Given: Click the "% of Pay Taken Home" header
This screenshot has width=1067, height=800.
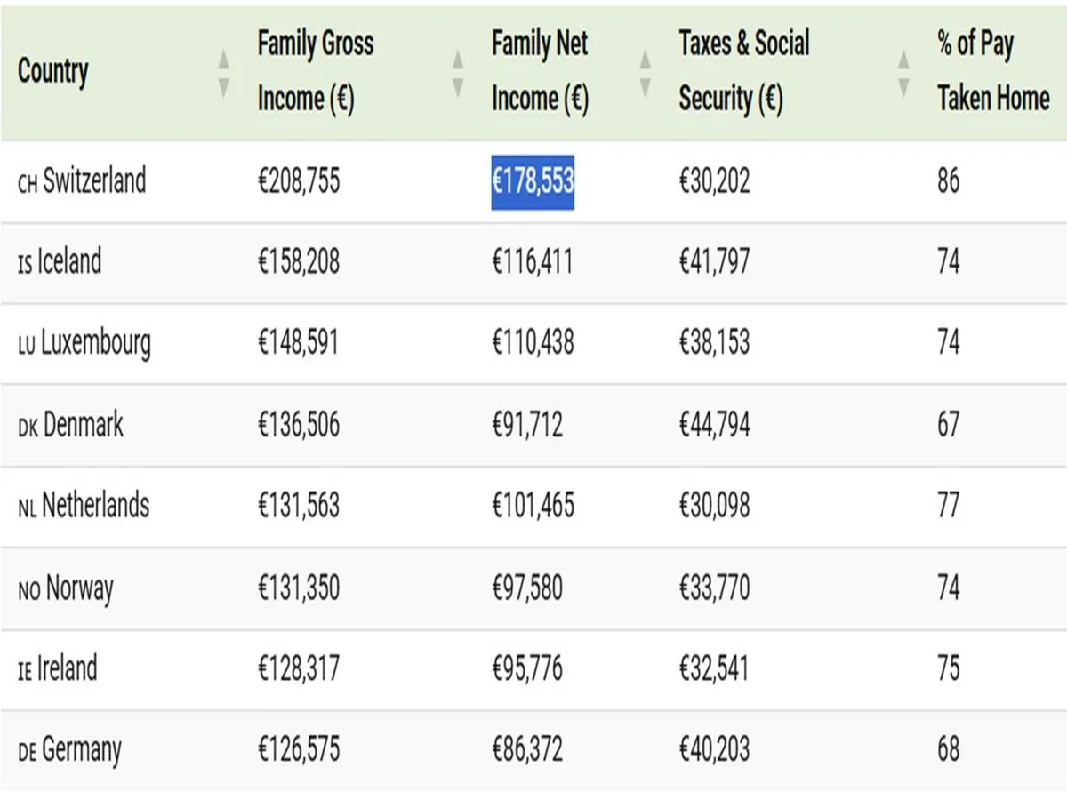Looking at the screenshot, I should point(992,71).
